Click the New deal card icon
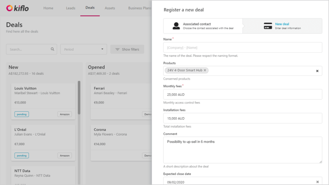329x185 pixels. pyautogui.click(x=268, y=26)
